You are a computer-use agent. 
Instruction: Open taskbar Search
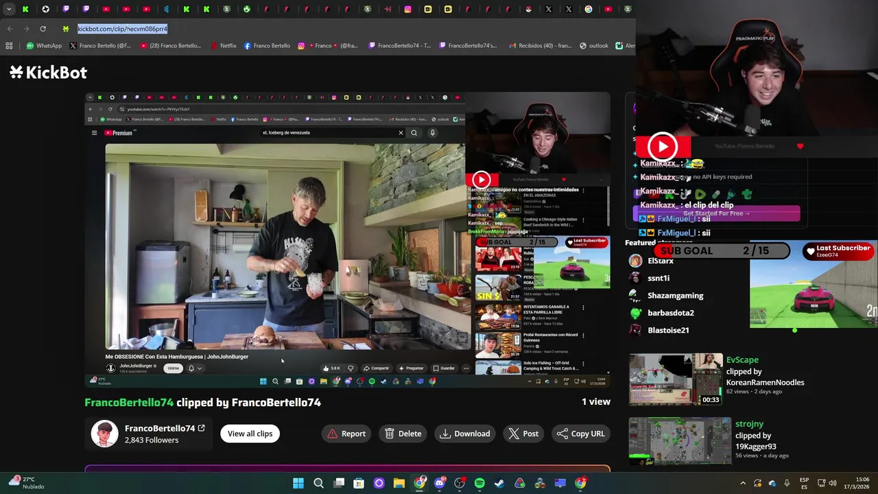coord(318,483)
